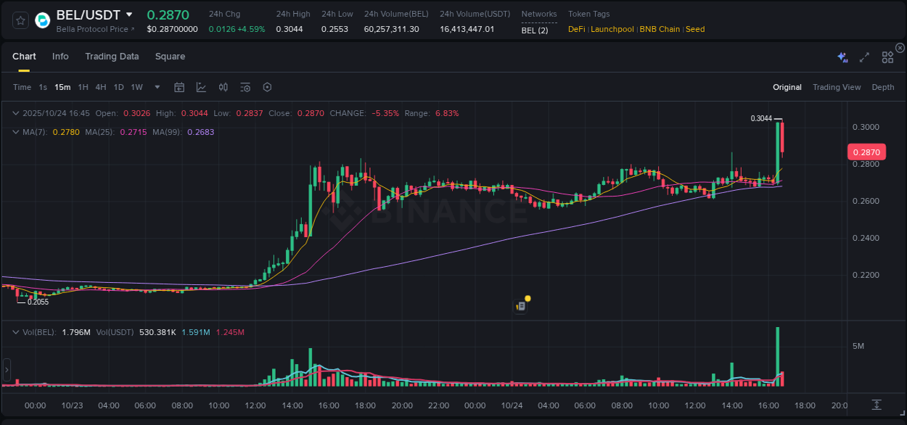
Task: Switch to the Info tab
Action: [60, 56]
